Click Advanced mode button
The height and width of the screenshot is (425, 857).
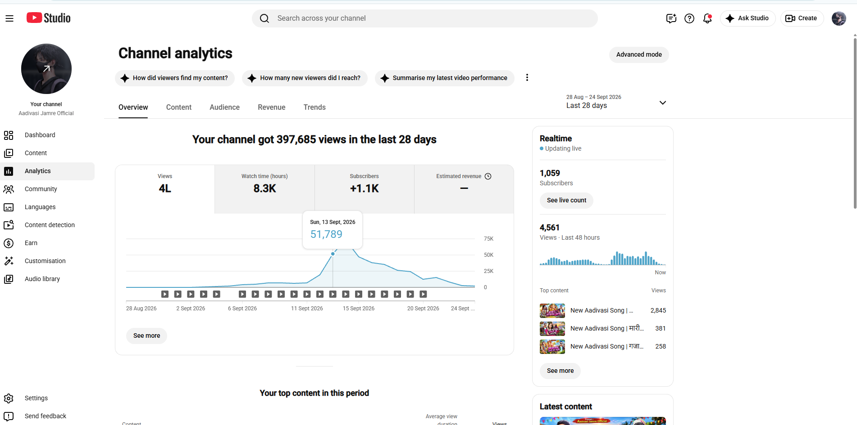point(639,54)
